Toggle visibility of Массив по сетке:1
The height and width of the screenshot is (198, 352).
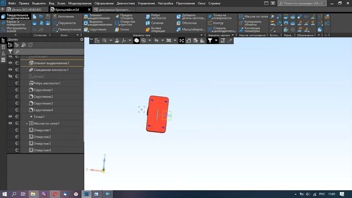click(10, 123)
